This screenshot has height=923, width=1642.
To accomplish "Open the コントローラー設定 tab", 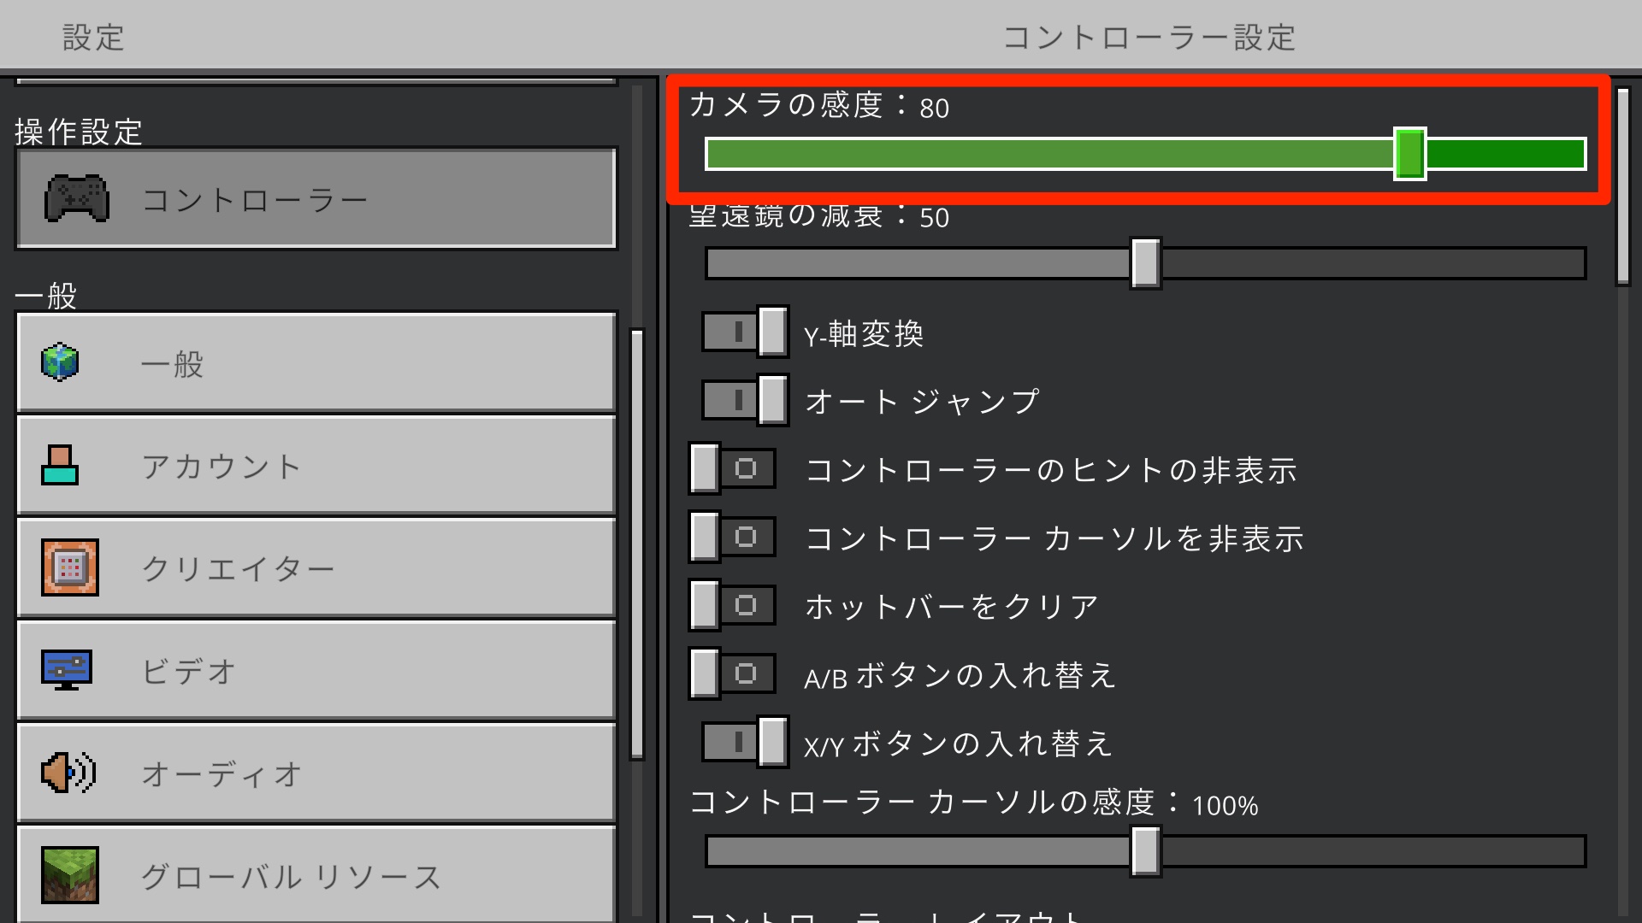I will [1150, 36].
